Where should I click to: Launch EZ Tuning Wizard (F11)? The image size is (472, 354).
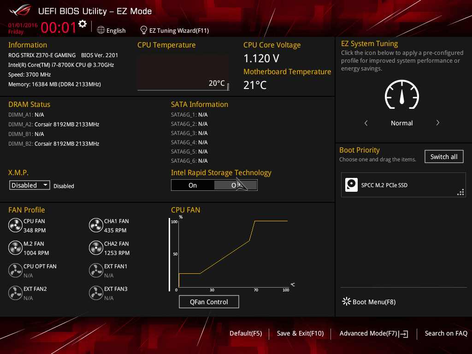coord(175,30)
